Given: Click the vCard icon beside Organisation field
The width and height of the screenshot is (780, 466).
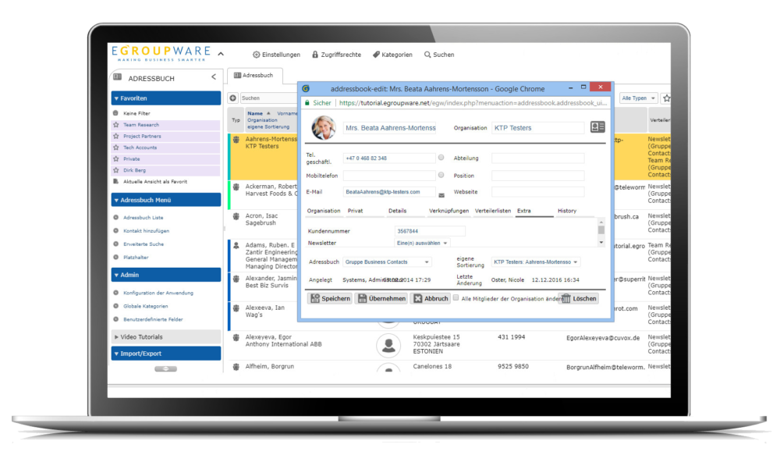Looking at the screenshot, I should click(597, 127).
